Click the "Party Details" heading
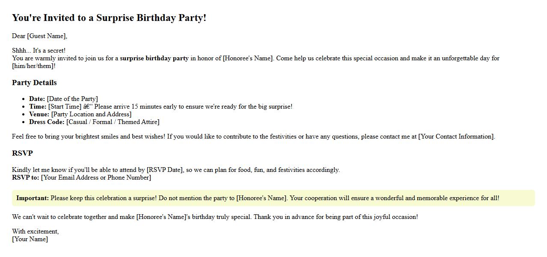The height and width of the screenshot is (257, 547). [34, 83]
